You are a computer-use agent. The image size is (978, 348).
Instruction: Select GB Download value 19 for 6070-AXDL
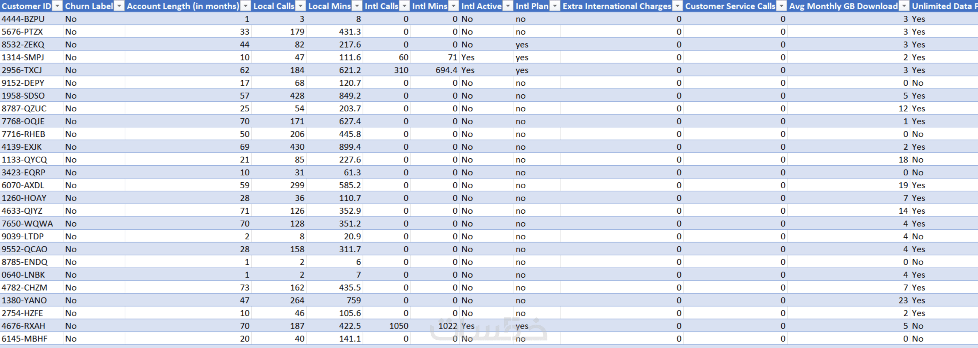point(848,185)
